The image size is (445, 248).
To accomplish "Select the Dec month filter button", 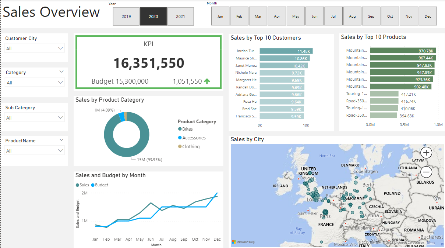I will click(427, 16).
